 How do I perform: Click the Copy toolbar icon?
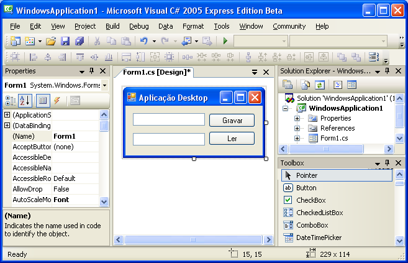coord(111,41)
